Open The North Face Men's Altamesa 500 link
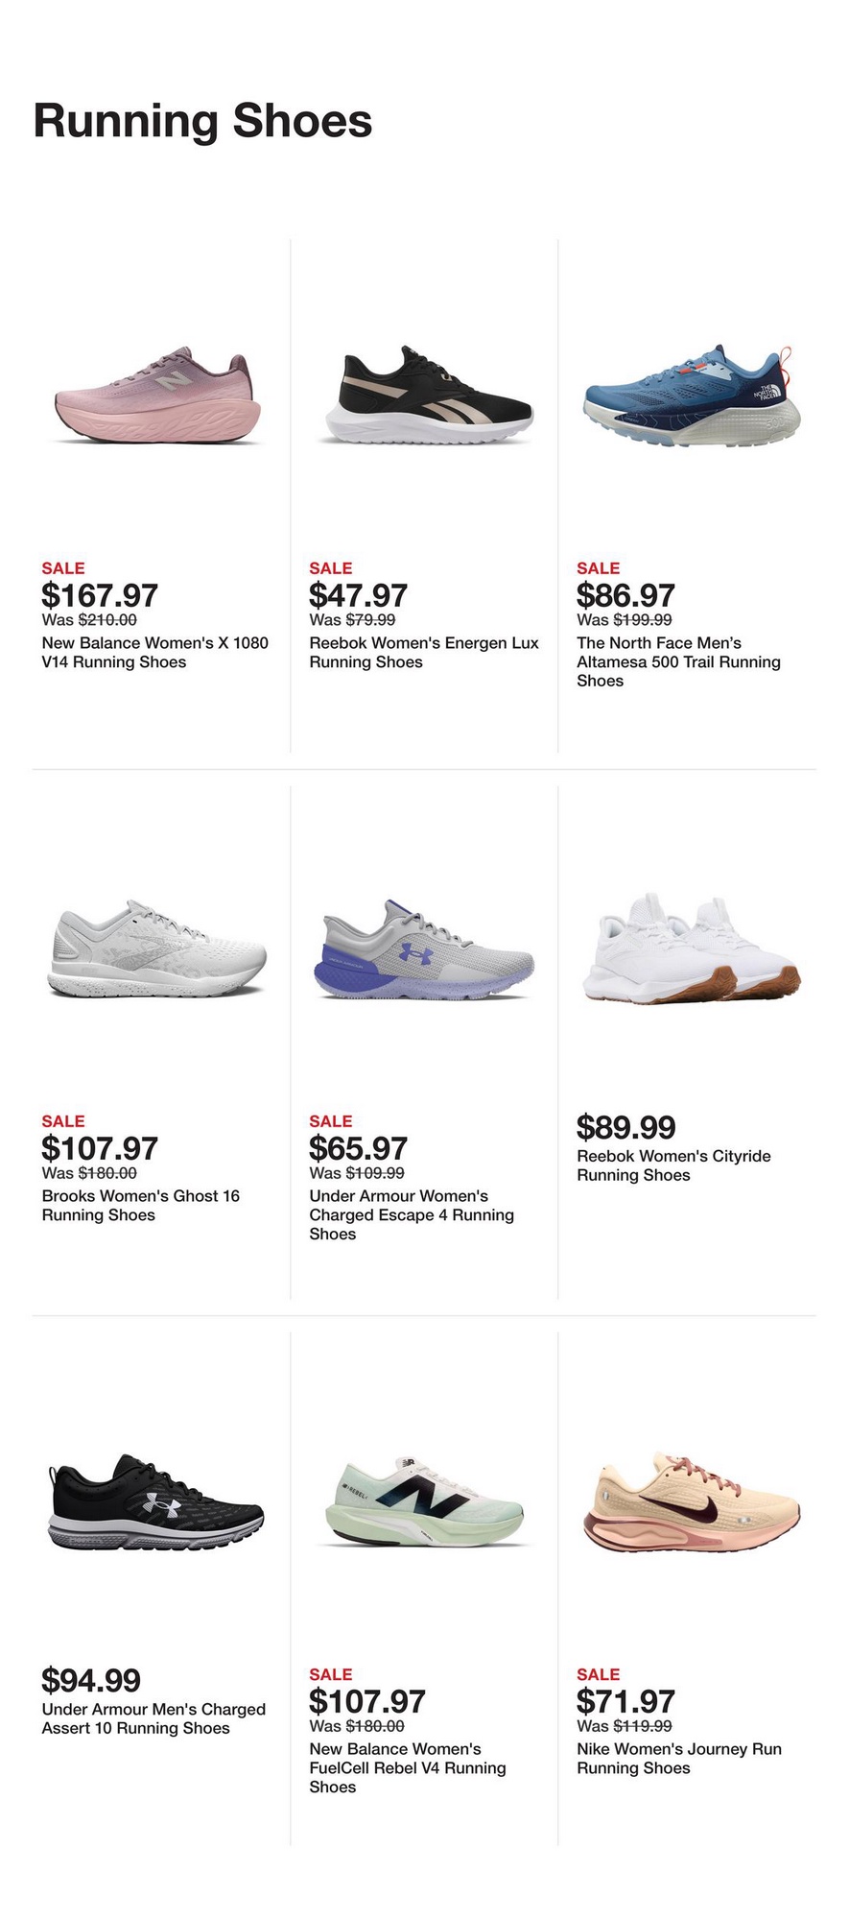 click(678, 661)
